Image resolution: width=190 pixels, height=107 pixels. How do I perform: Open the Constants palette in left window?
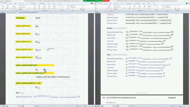tap(49, 7)
